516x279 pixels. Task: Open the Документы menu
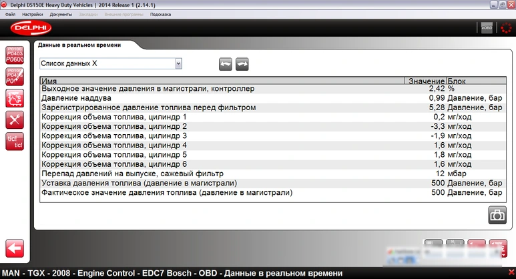point(61,14)
